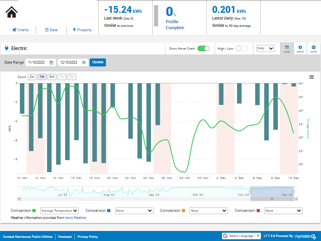Click the highlighted timeline navigator range

(x=272, y=190)
